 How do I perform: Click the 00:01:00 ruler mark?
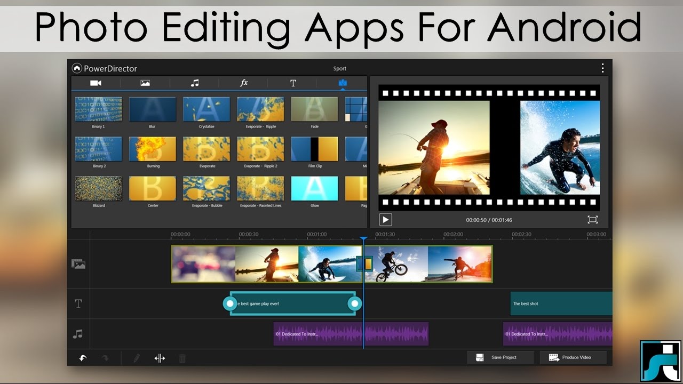(x=317, y=234)
